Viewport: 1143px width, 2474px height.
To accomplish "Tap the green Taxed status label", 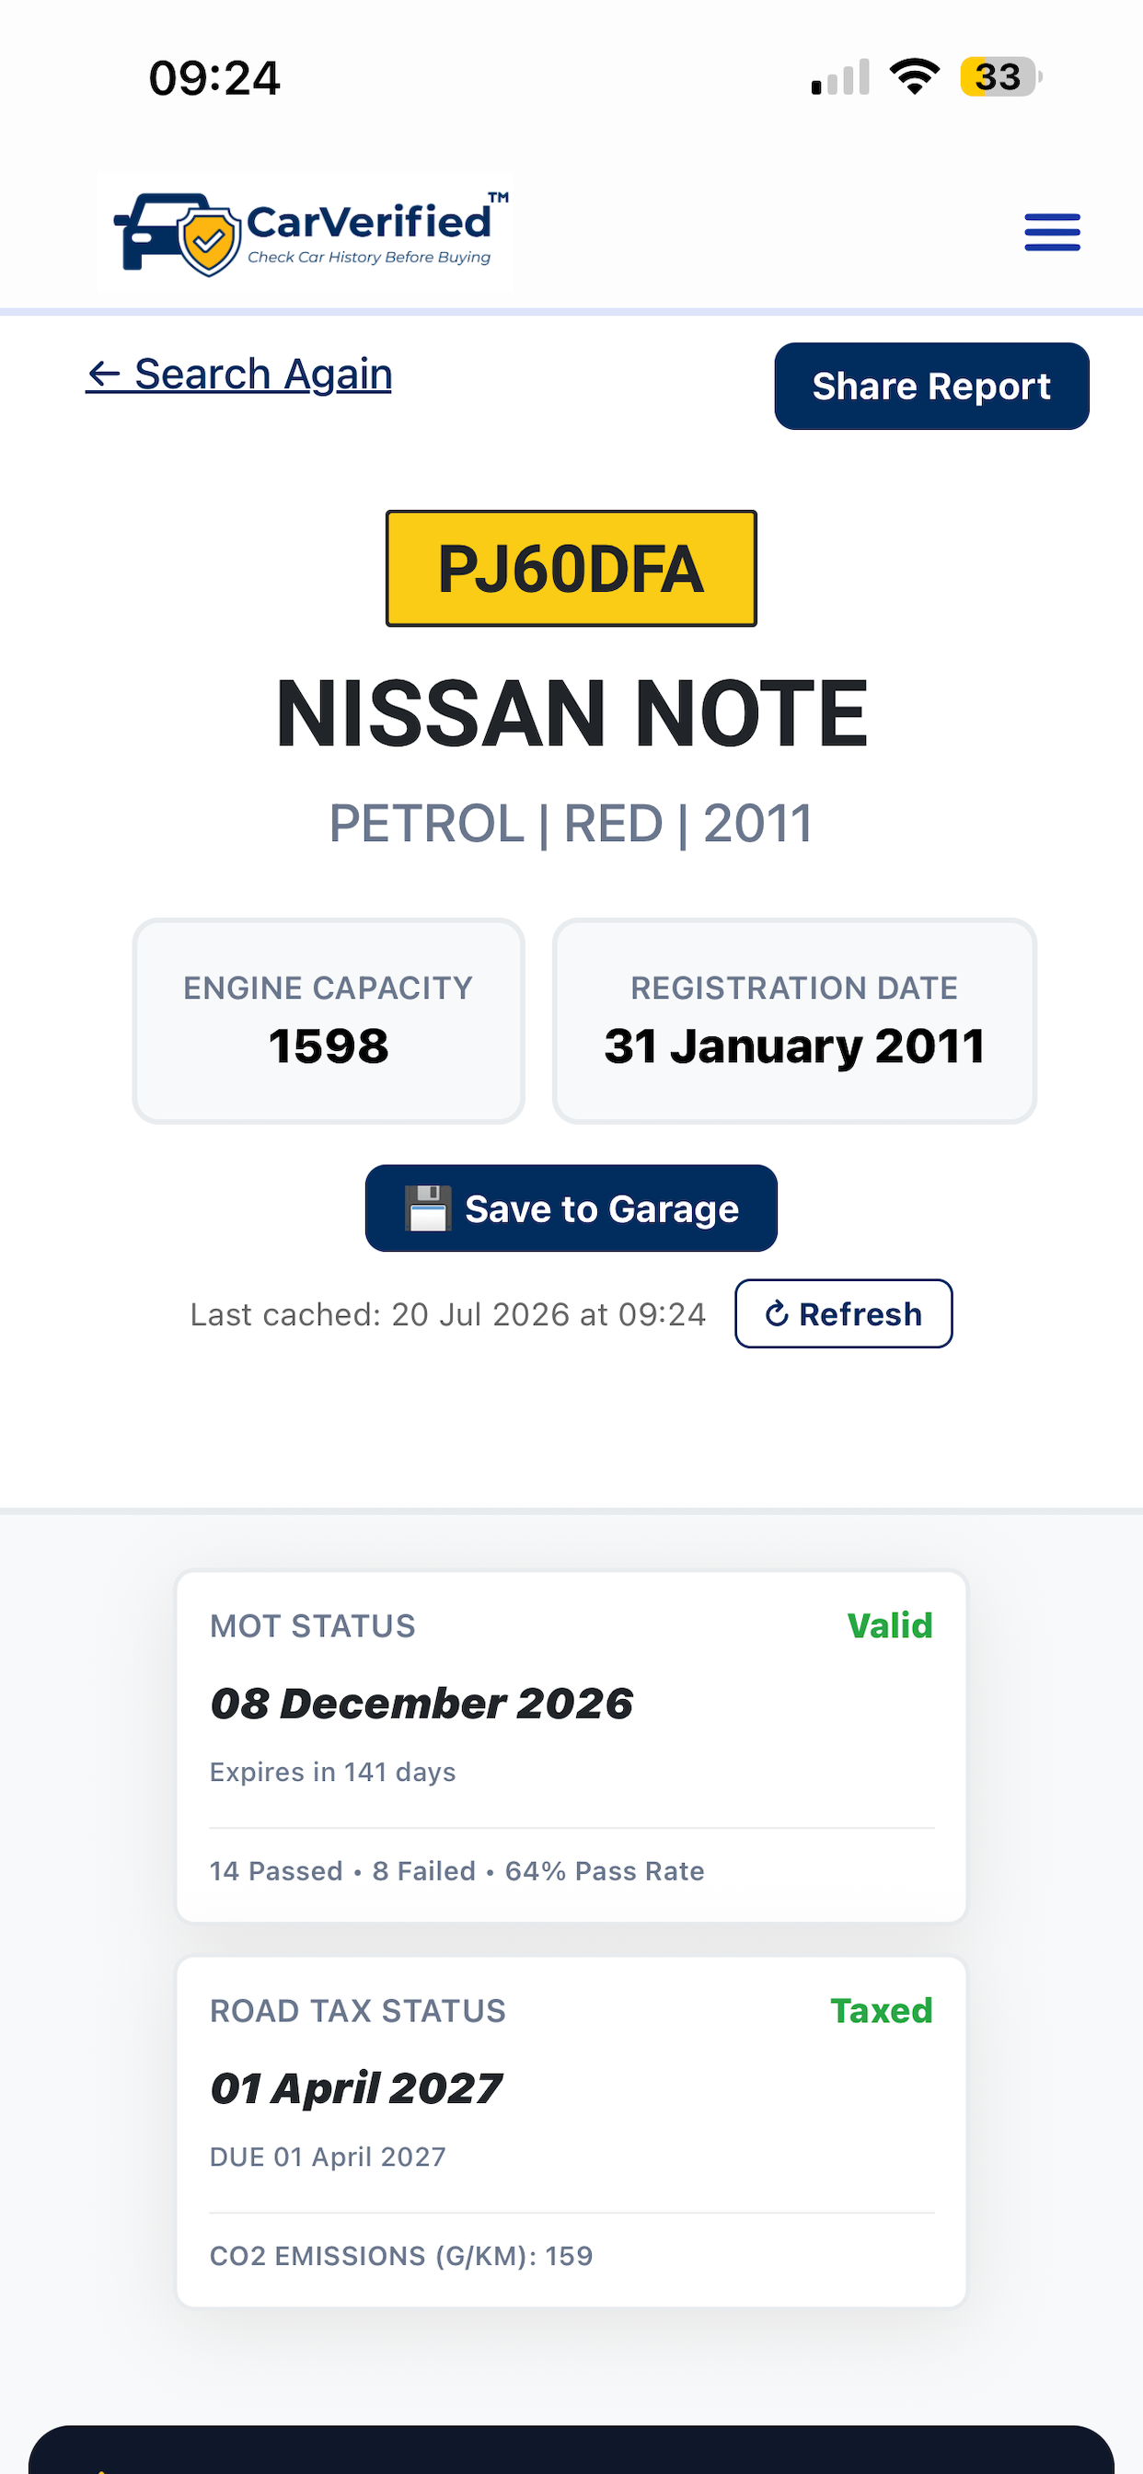I will point(881,2011).
